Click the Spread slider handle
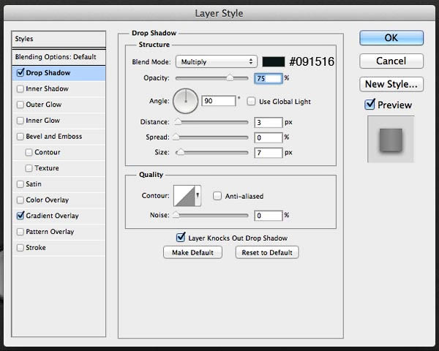Viewport: 439px width, 351px height. click(x=176, y=137)
